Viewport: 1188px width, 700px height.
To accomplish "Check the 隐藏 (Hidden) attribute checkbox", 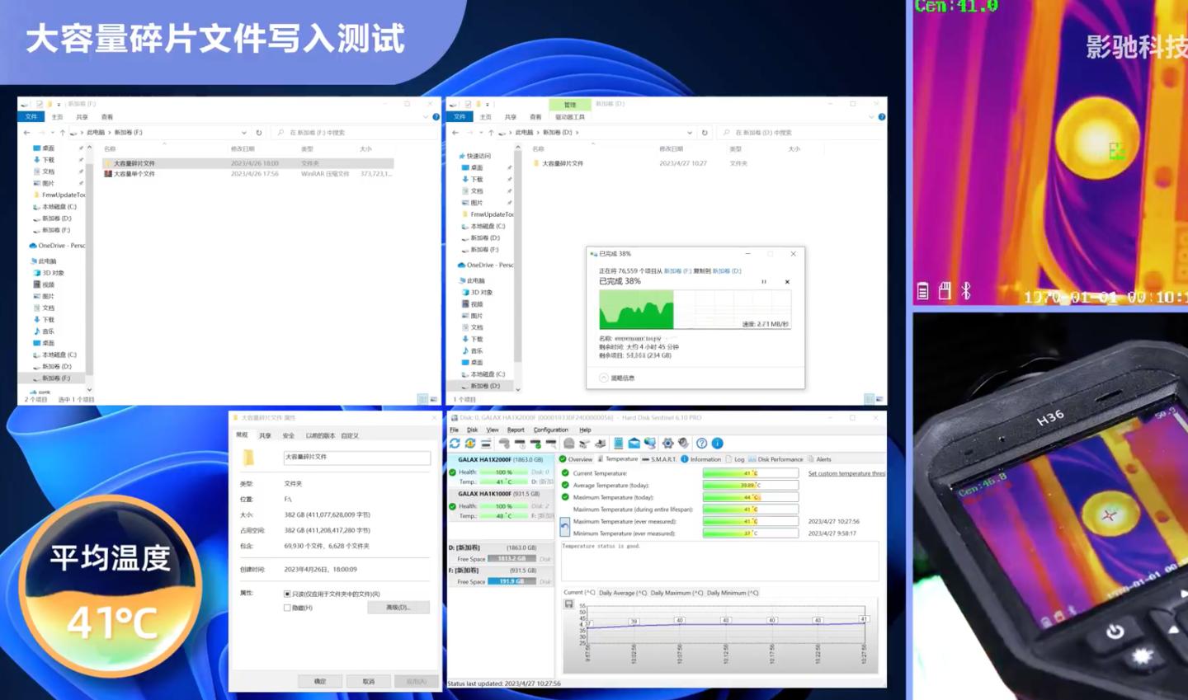I will coord(288,608).
